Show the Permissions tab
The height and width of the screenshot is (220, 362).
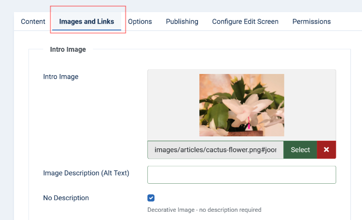pos(311,21)
